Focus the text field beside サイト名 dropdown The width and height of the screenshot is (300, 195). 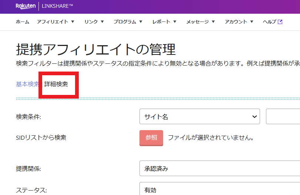pyautogui.click(x=283, y=117)
